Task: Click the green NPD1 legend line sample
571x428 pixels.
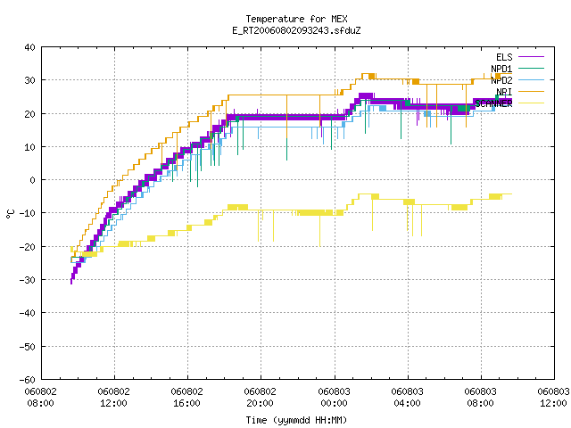Action: (532, 68)
